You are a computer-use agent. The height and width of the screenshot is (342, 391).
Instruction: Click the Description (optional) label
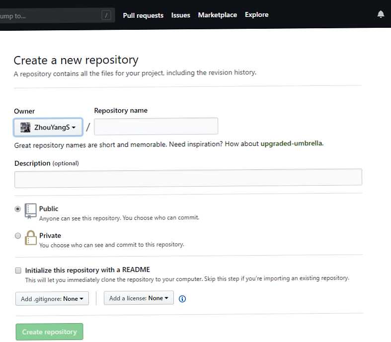pos(47,163)
